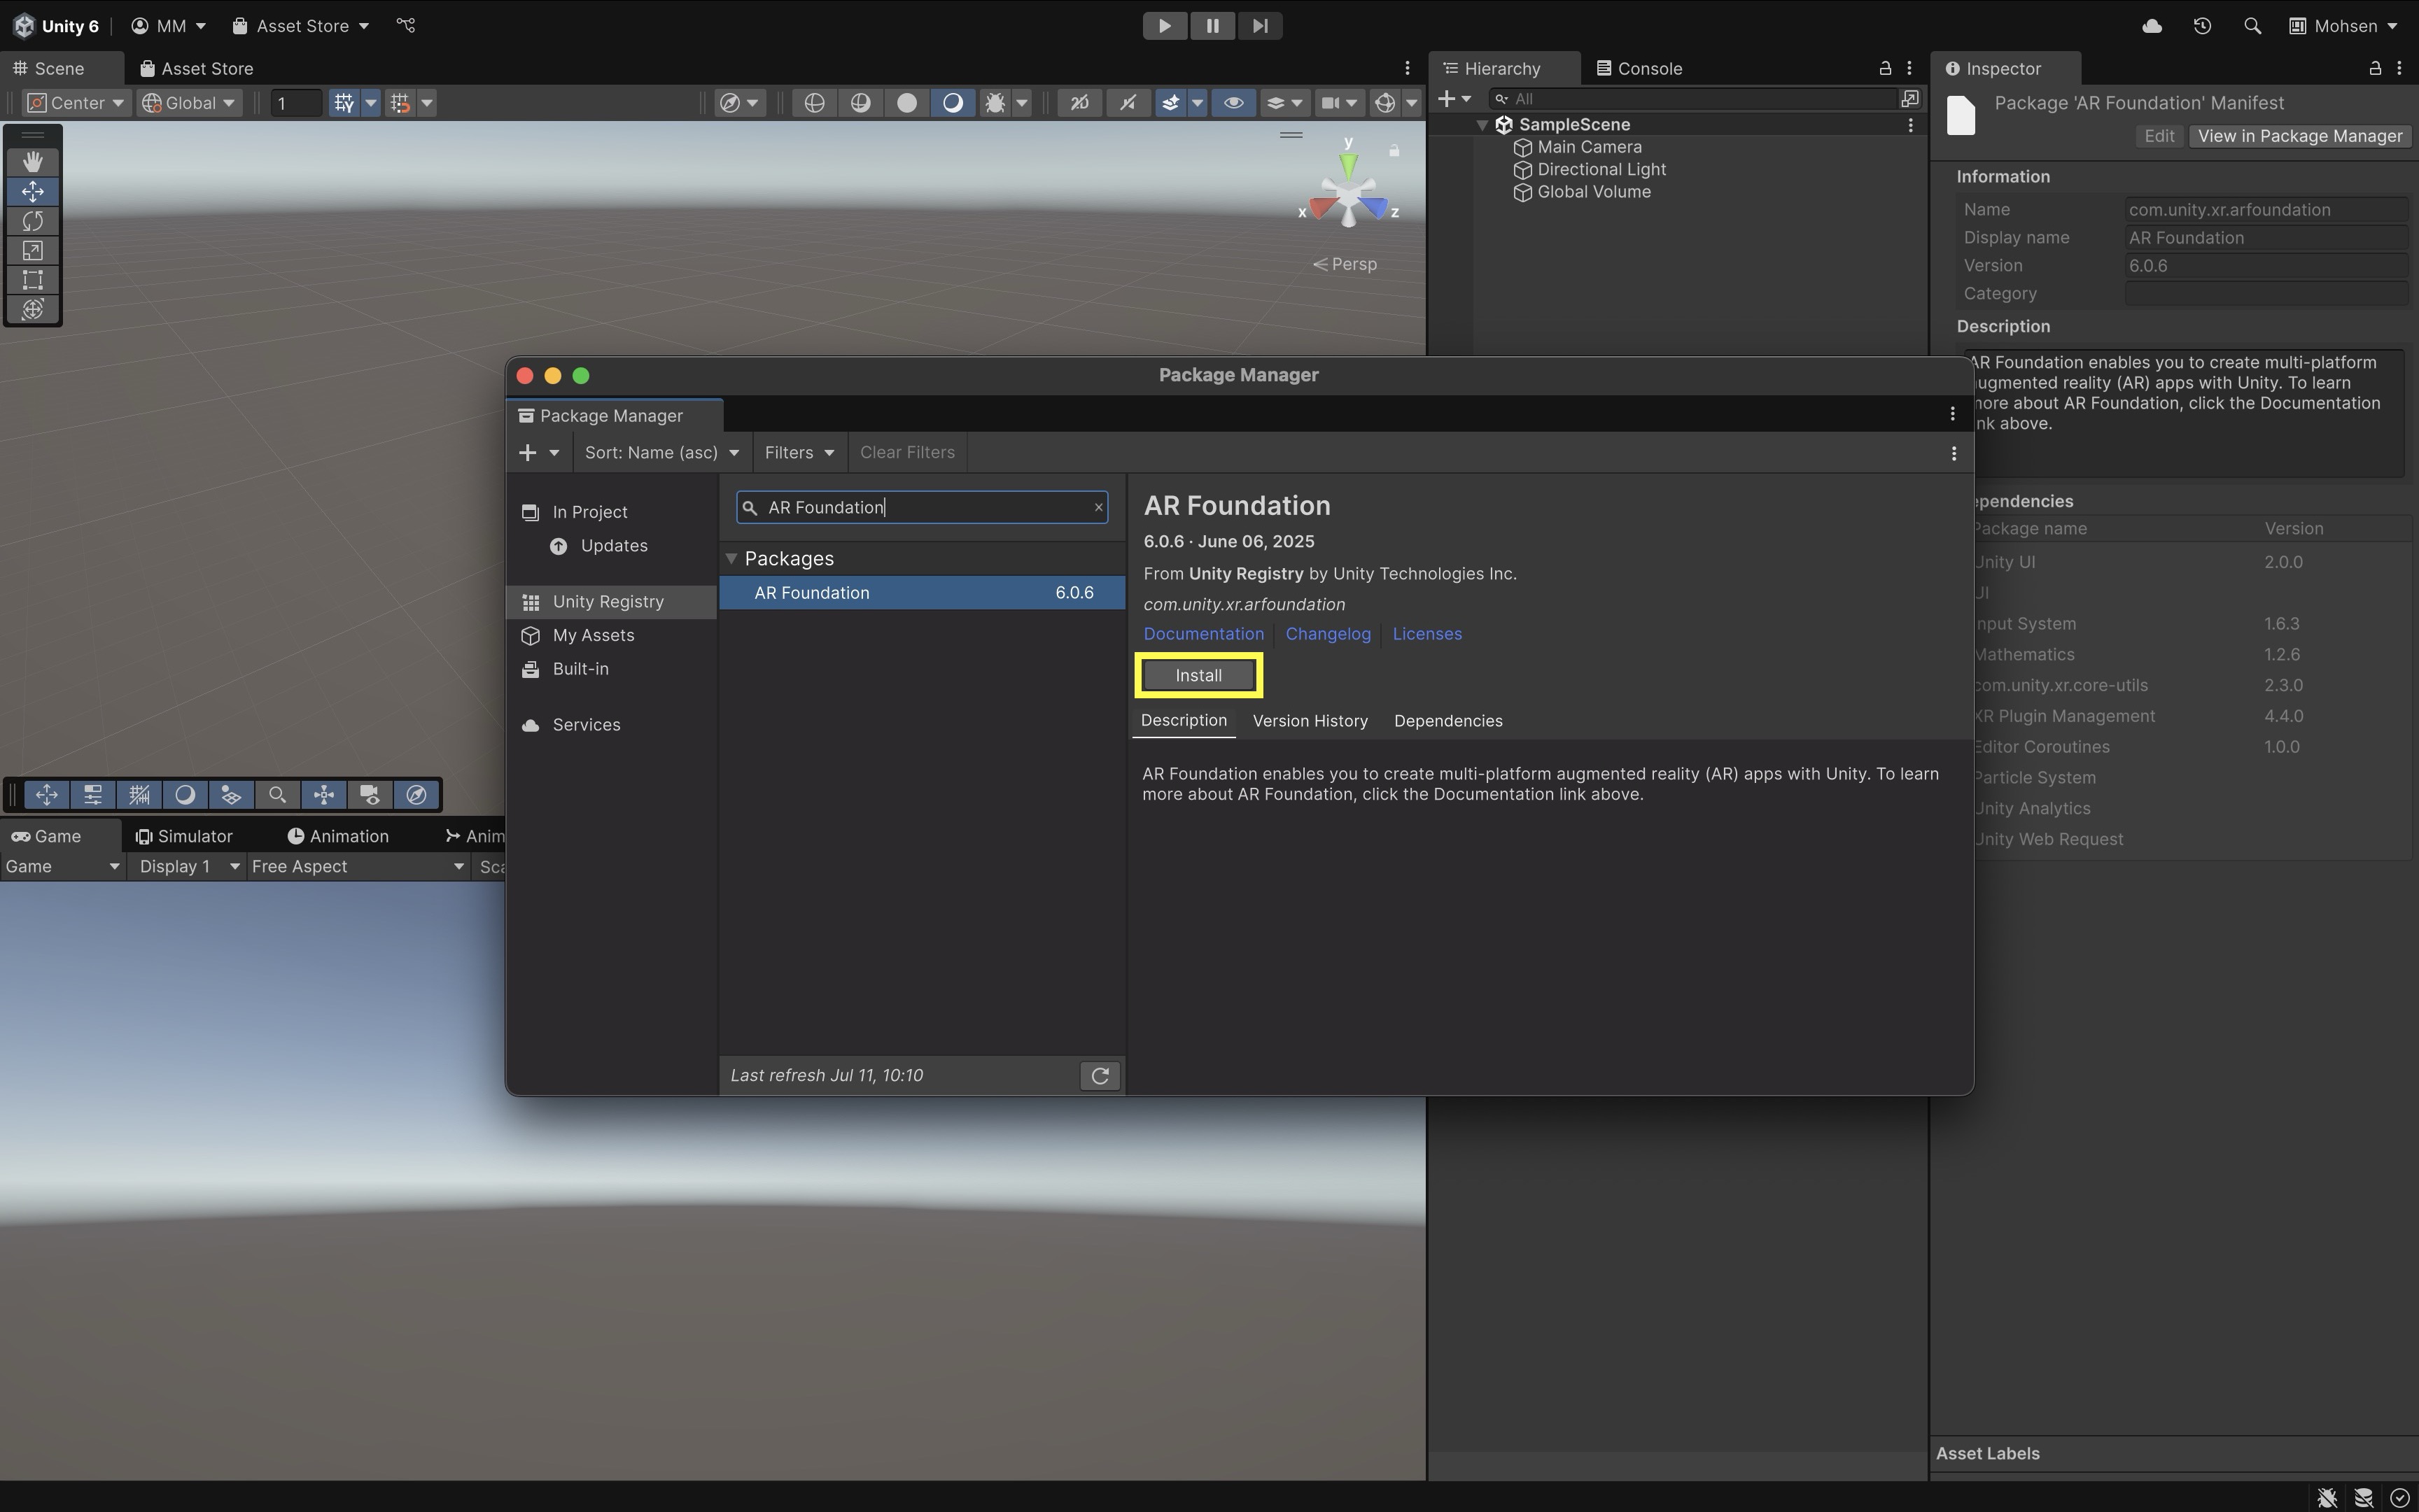Open the Documentation link
The width and height of the screenshot is (2419, 1512).
click(1203, 634)
